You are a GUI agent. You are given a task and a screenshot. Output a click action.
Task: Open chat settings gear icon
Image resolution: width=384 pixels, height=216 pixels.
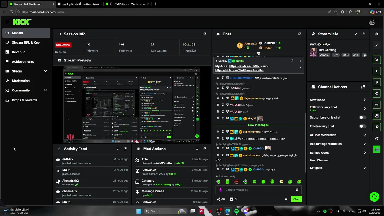tap(286, 199)
